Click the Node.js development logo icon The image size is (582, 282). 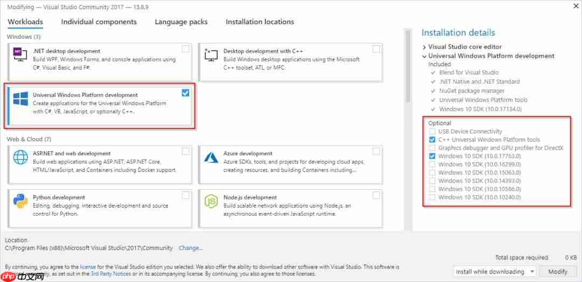211,201
